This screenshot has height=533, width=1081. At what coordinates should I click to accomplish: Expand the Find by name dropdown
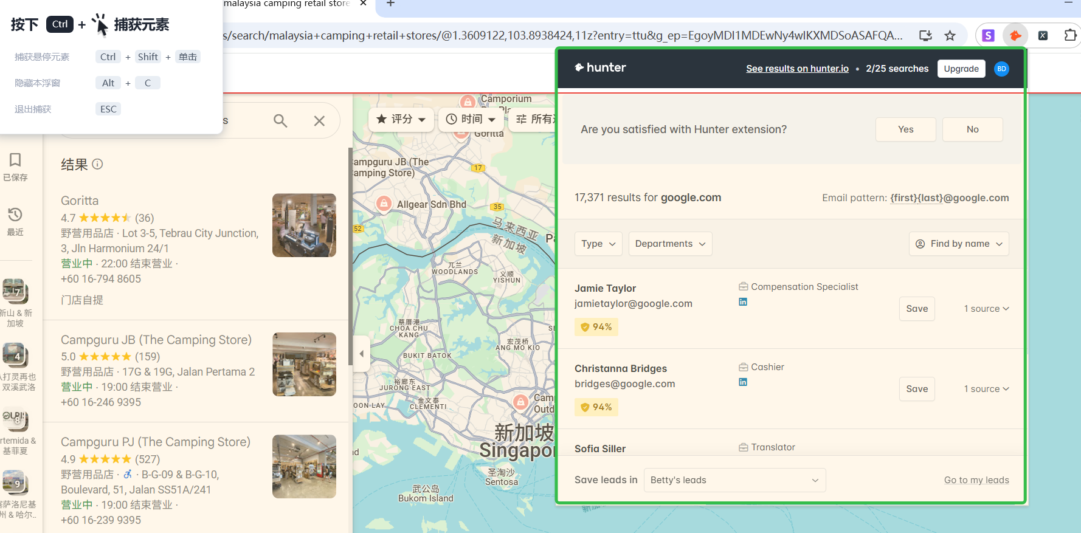(959, 244)
